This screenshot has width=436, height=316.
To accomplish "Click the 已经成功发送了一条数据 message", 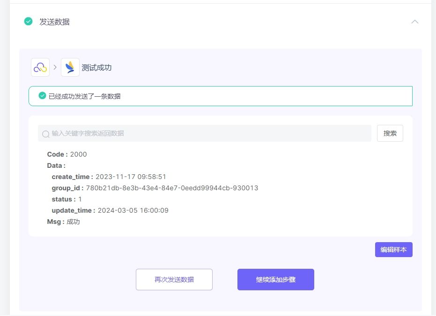I will 84,96.
